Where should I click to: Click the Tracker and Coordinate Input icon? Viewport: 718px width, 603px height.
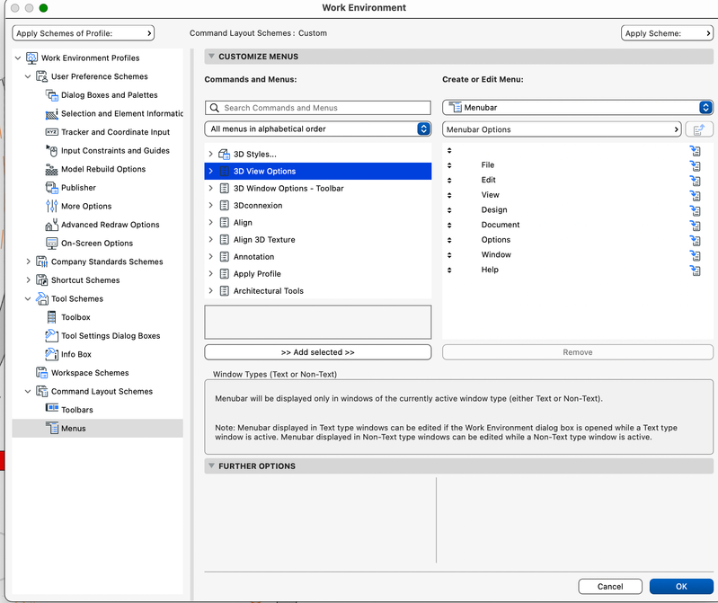[52, 132]
